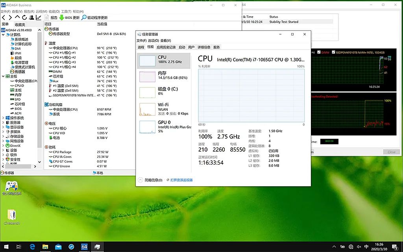This screenshot has width=403, height=252.
Task: Select 计算机名称 in the AIDA64 tree
Action: 21,44
